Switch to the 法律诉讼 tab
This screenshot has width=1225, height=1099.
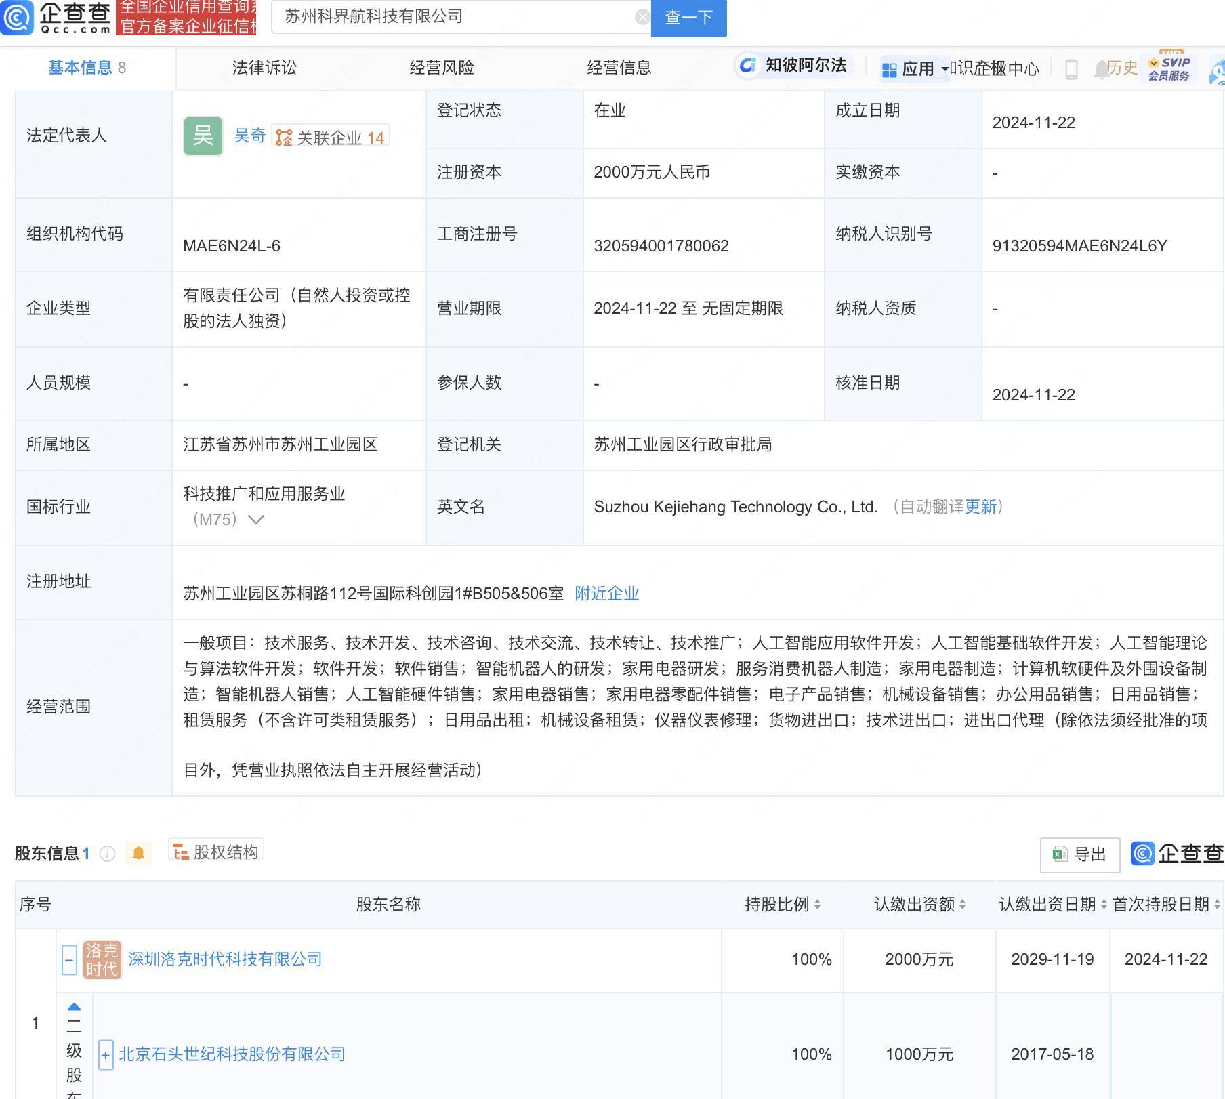click(x=266, y=68)
